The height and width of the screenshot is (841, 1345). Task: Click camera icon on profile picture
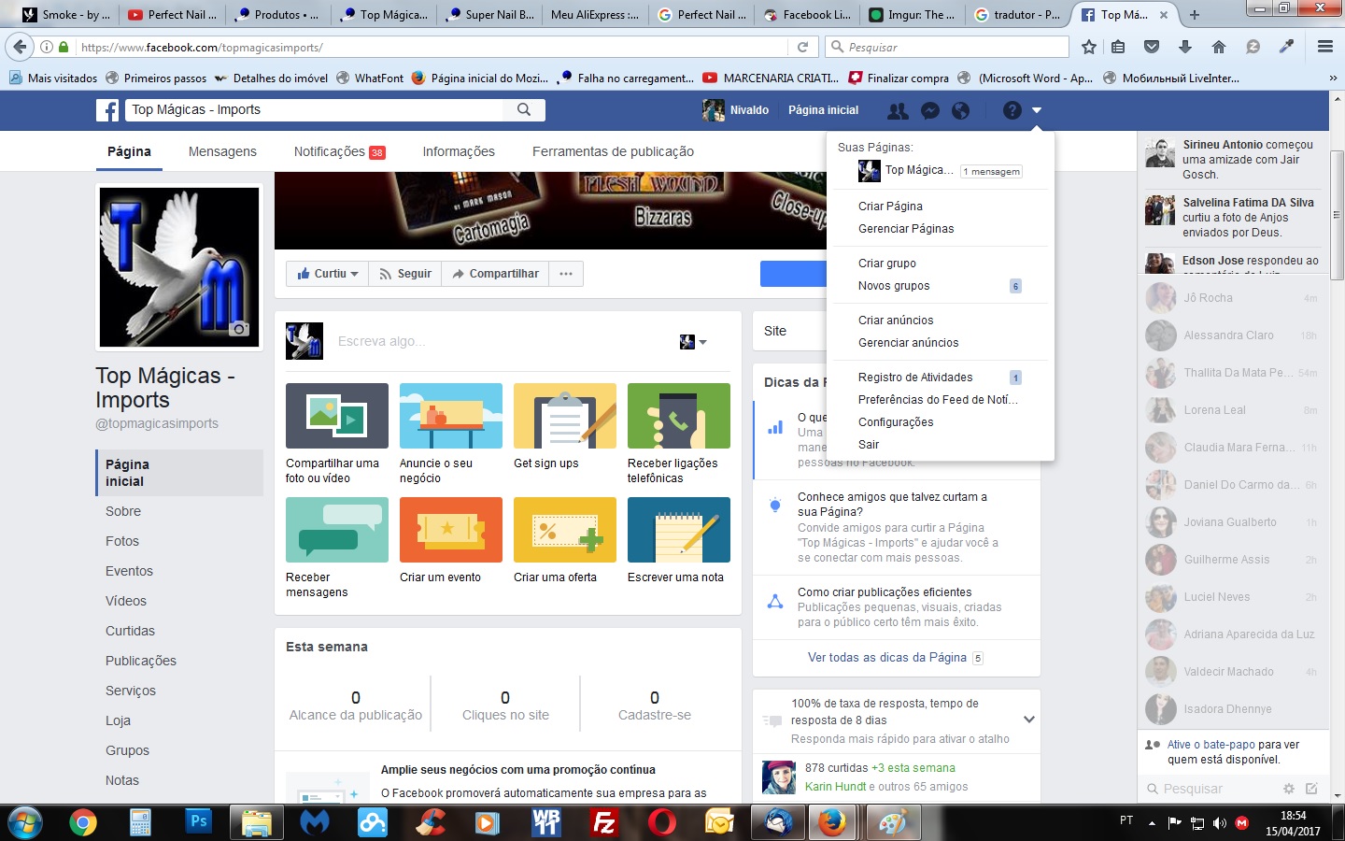pos(240,329)
